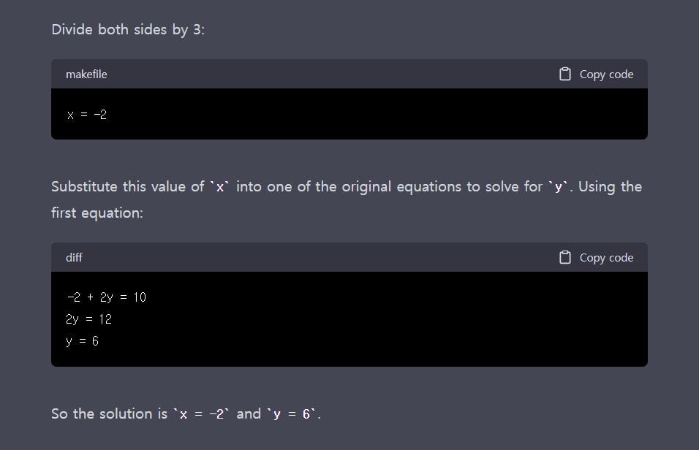The height and width of the screenshot is (450, 699).
Task: Click the code line -2 + 2y = 10
Action: pos(107,297)
